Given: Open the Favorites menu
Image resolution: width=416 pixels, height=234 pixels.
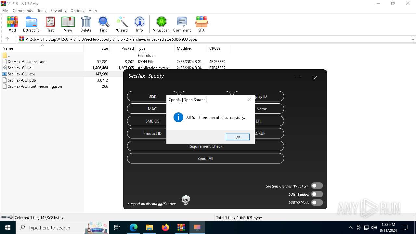Looking at the screenshot, I should [58, 10].
